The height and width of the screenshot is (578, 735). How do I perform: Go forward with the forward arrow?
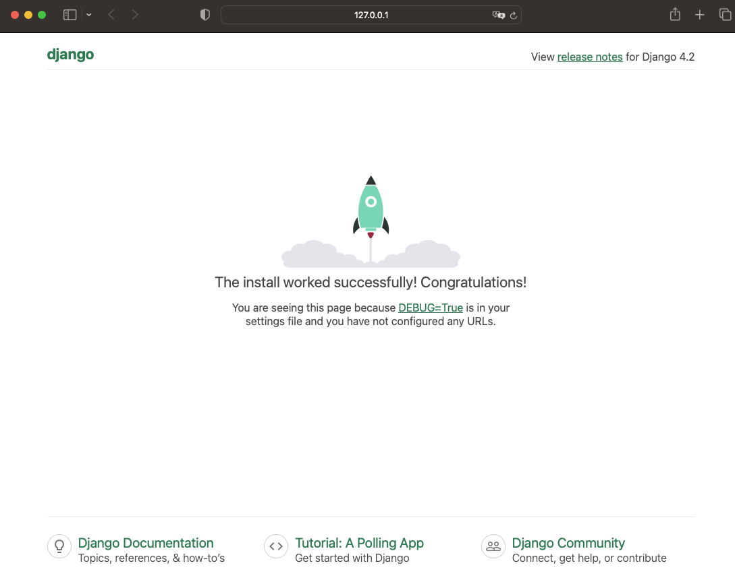(x=135, y=15)
